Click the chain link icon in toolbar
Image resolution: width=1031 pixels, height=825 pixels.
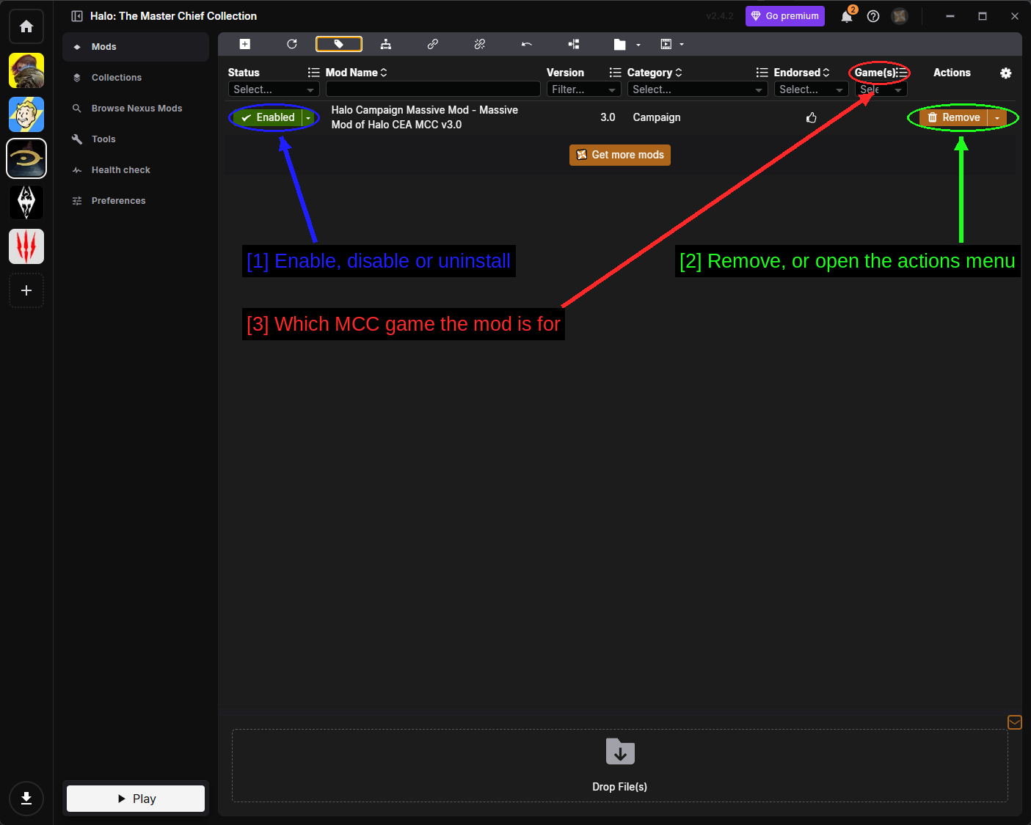pos(433,44)
